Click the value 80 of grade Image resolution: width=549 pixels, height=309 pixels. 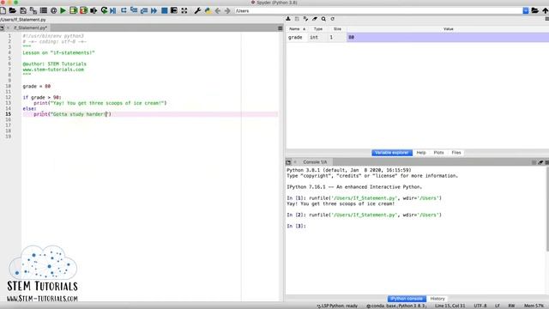[x=351, y=37]
